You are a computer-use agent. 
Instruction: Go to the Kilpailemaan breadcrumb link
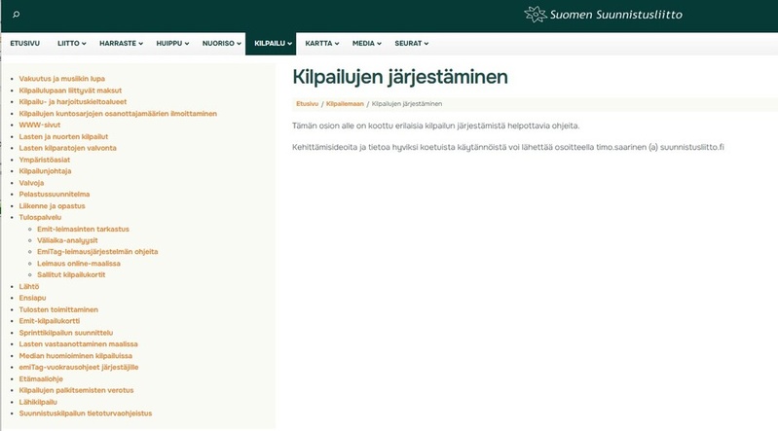345,103
